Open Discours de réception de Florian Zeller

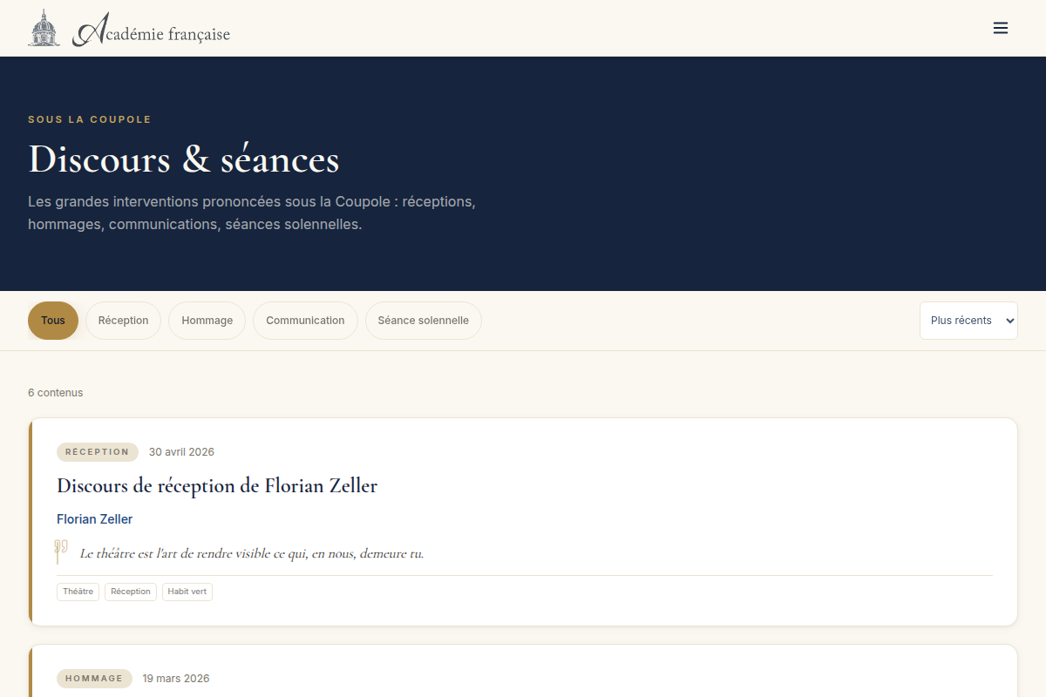coord(217,485)
